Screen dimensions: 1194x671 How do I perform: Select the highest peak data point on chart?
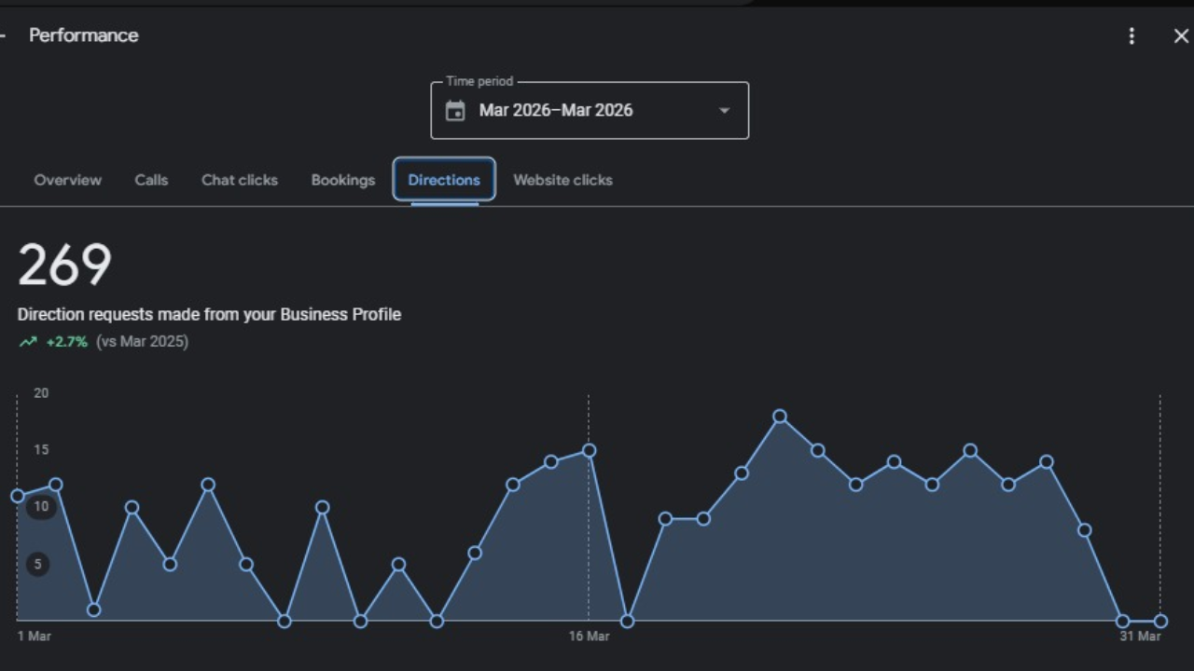point(780,417)
